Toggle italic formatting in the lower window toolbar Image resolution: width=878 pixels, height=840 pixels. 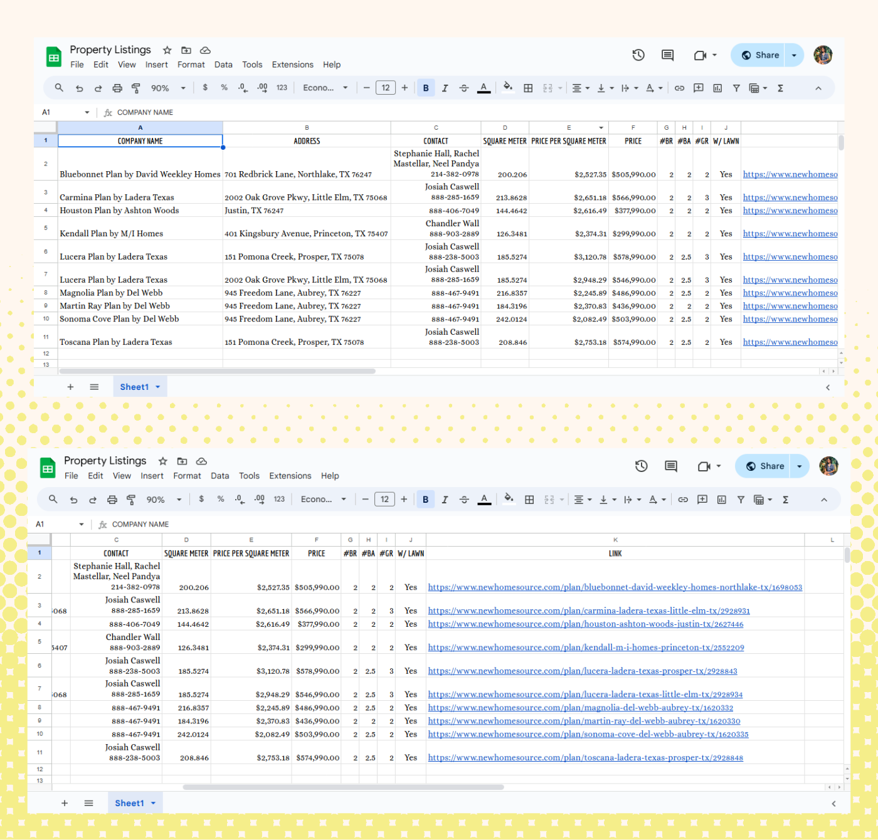tap(445, 500)
